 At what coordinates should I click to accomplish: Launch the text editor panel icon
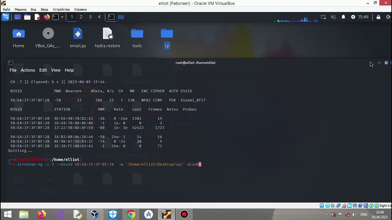click(x=37, y=17)
